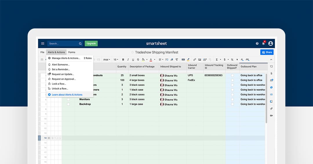Click the Share button
This screenshot has height=164, width=313.
(267, 52)
